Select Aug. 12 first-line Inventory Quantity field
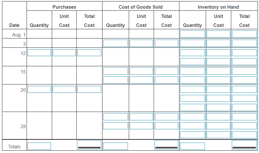This screenshot has width=259, height=153. pos(192,53)
